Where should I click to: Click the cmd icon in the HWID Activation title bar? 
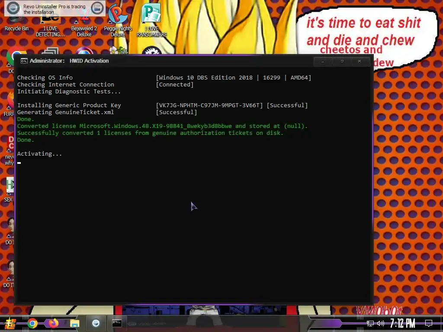tap(24, 61)
